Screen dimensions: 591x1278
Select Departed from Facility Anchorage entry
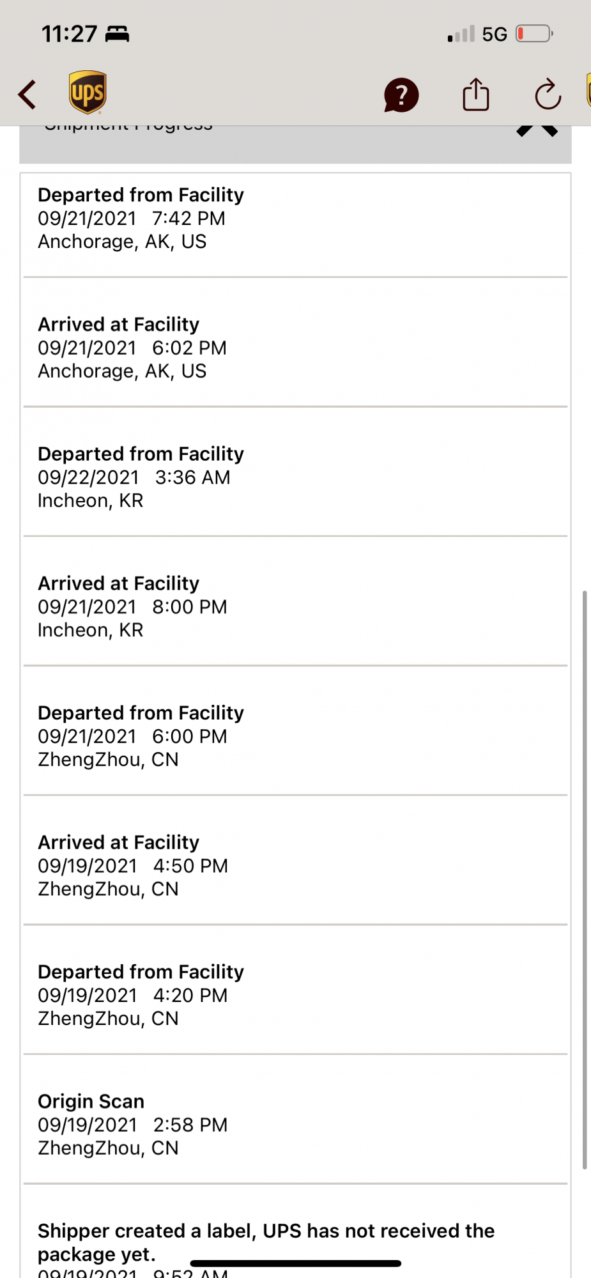coord(295,219)
